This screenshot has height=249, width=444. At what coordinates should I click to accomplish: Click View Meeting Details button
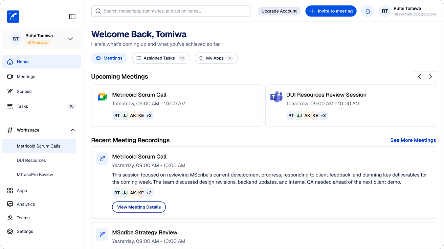click(x=139, y=207)
